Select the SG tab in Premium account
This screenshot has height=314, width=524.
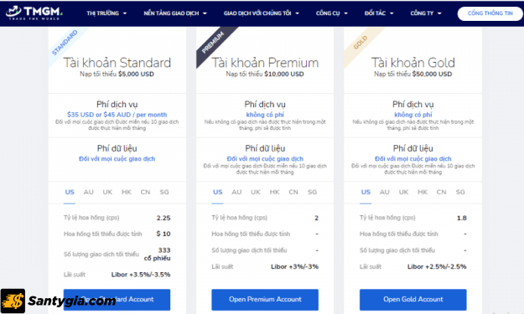(x=312, y=193)
